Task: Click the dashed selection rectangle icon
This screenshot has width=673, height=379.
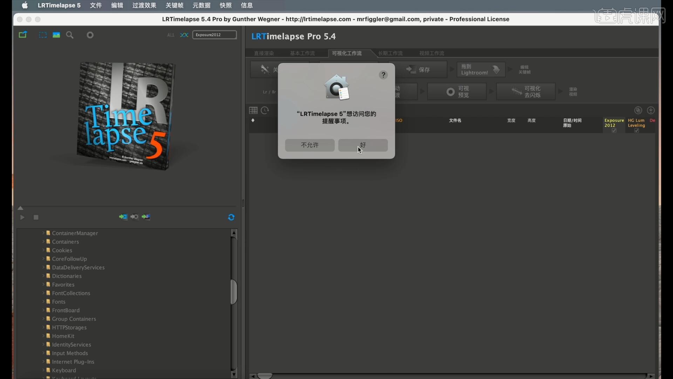Action: point(43,35)
